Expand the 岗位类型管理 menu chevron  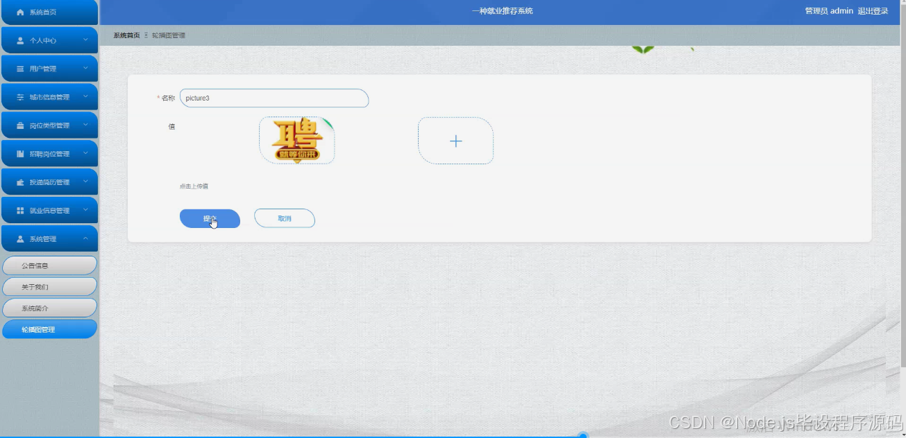pyautogui.click(x=85, y=125)
